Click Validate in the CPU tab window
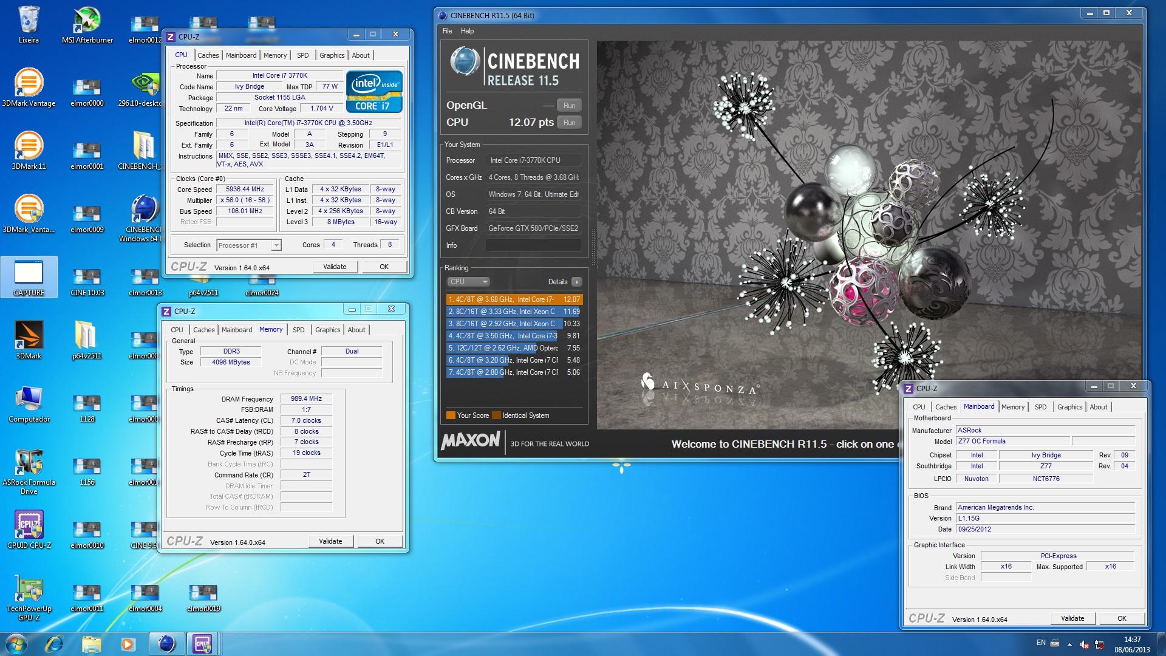The image size is (1166, 656). pos(335,267)
